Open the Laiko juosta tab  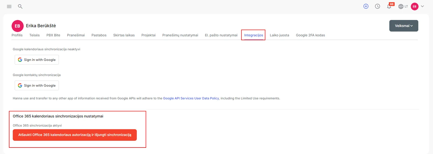click(280, 35)
